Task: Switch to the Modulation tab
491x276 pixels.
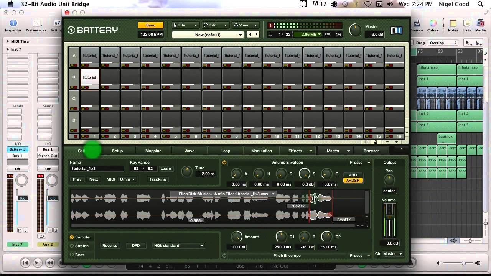Action: tap(262, 151)
